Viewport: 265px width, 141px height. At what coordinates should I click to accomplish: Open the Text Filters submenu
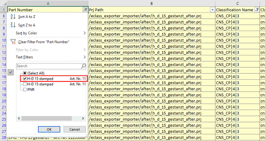click(50, 57)
